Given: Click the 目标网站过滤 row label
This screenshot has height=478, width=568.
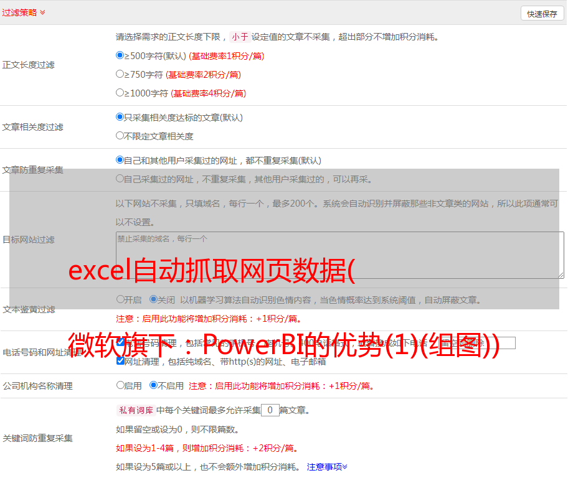Looking at the screenshot, I should 28,240.
